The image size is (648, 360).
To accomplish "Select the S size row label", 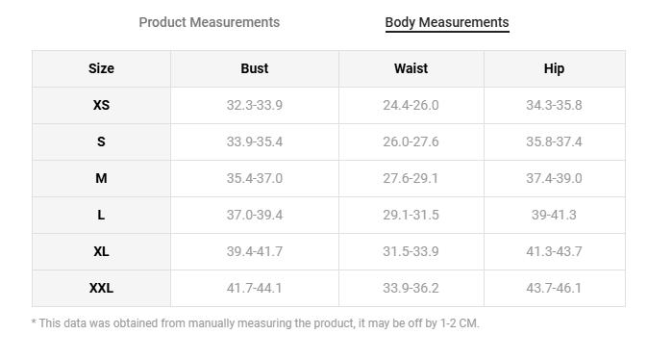I will click(x=101, y=141).
